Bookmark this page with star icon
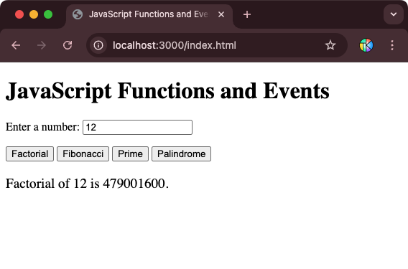Image resolution: width=408 pixels, height=269 pixels. (330, 45)
